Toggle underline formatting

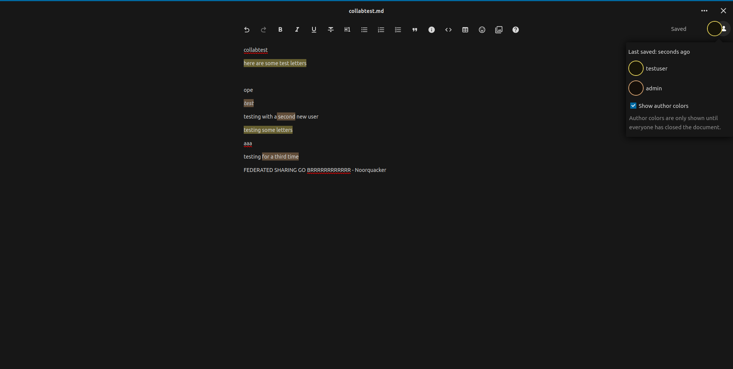point(314,29)
